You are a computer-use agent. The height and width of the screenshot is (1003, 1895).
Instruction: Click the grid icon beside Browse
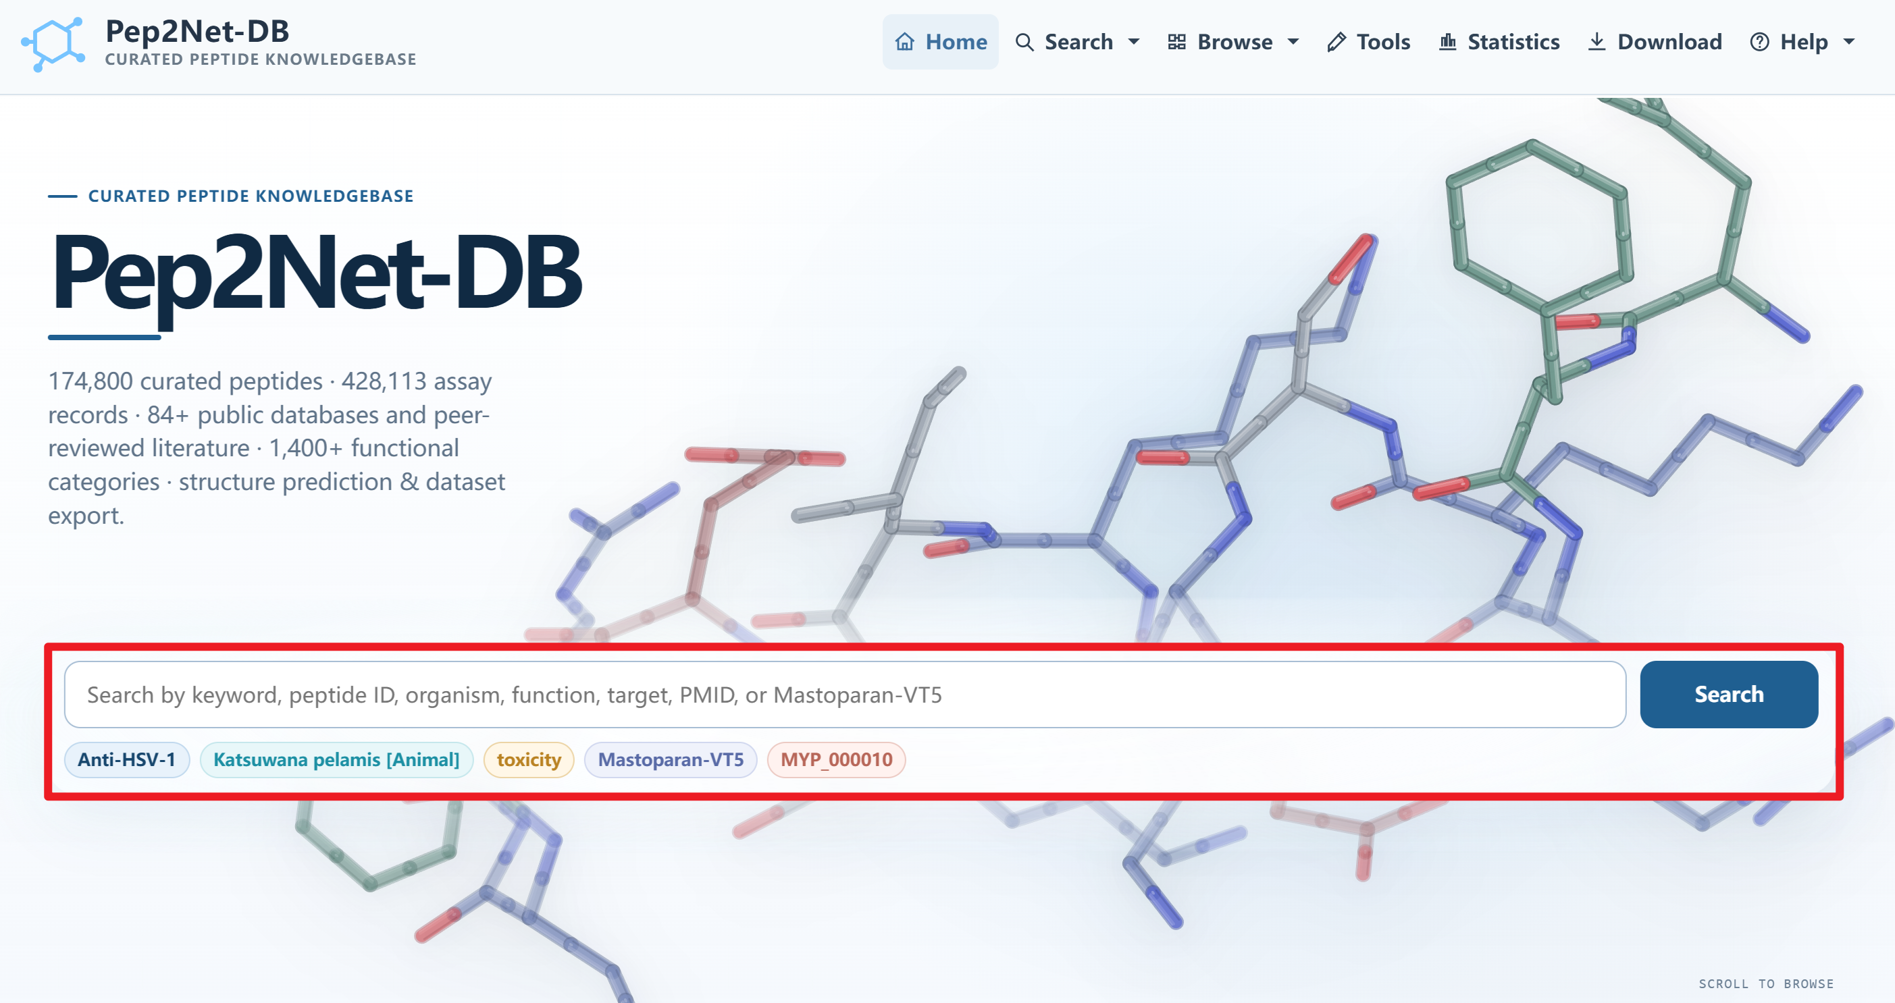[1176, 42]
